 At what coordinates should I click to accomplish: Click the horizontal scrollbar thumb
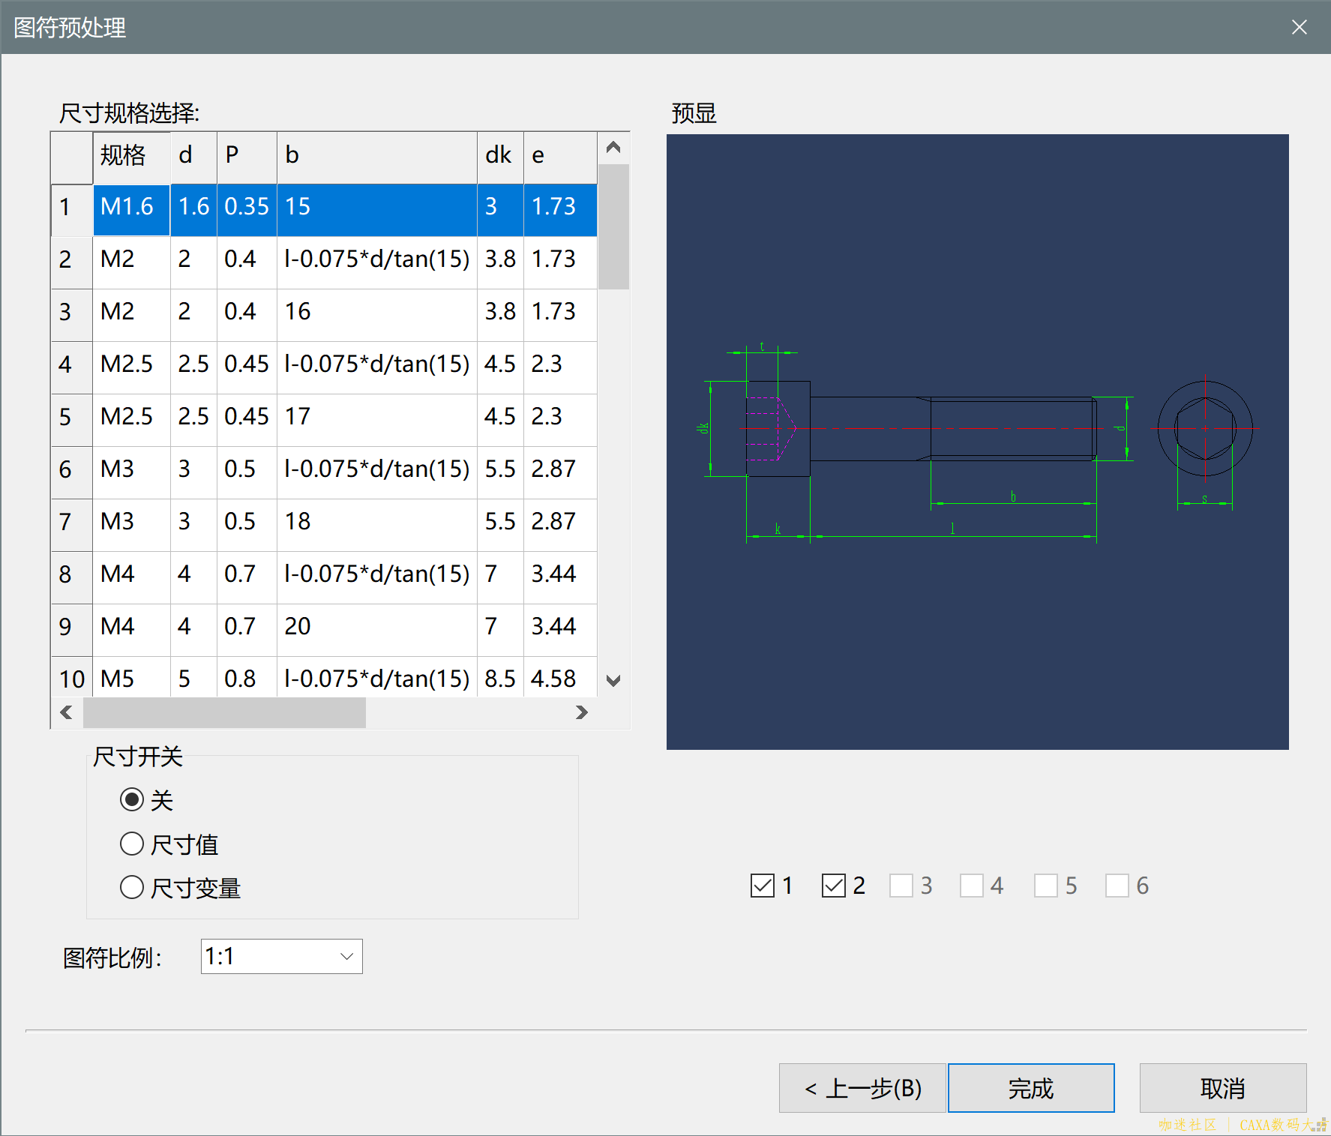(224, 712)
